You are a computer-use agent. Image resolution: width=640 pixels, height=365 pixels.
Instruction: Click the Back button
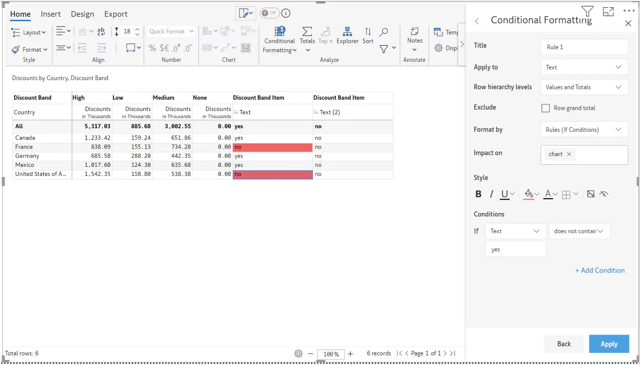pyautogui.click(x=564, y=344)
